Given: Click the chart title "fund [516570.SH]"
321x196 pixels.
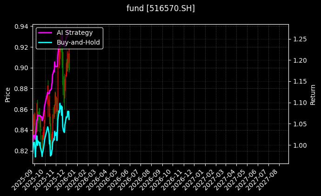Looking at the screenshot, I should 160,8.
